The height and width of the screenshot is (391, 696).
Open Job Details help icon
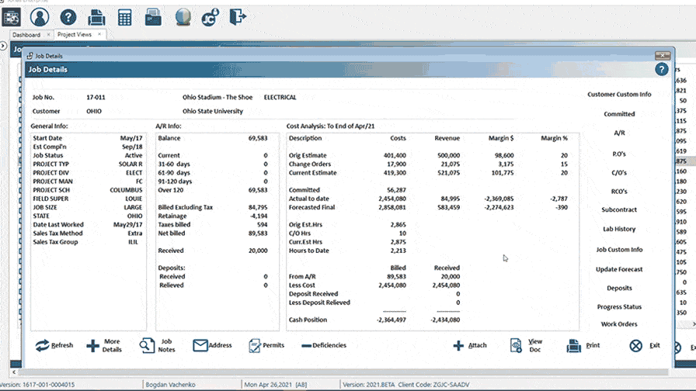tap(661, 69)
